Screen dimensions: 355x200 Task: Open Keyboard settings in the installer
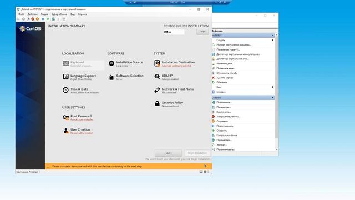83,64
